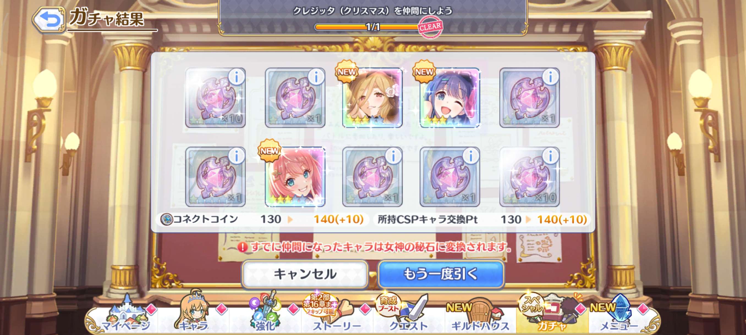Tap the コネクトコイン coin icon
746x335 pixels.
pos(166,219)
